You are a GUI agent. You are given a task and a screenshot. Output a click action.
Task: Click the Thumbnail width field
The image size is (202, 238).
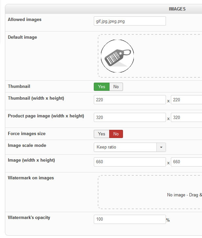tap(130, 100)
